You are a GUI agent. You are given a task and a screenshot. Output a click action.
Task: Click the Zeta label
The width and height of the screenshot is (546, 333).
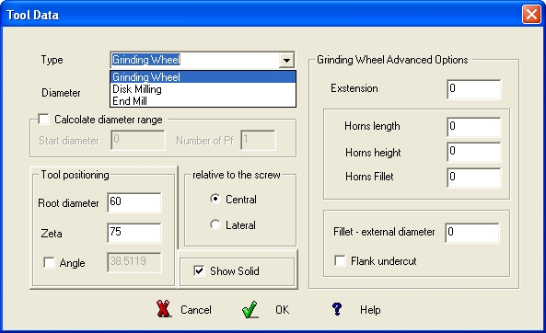[52, 233]
